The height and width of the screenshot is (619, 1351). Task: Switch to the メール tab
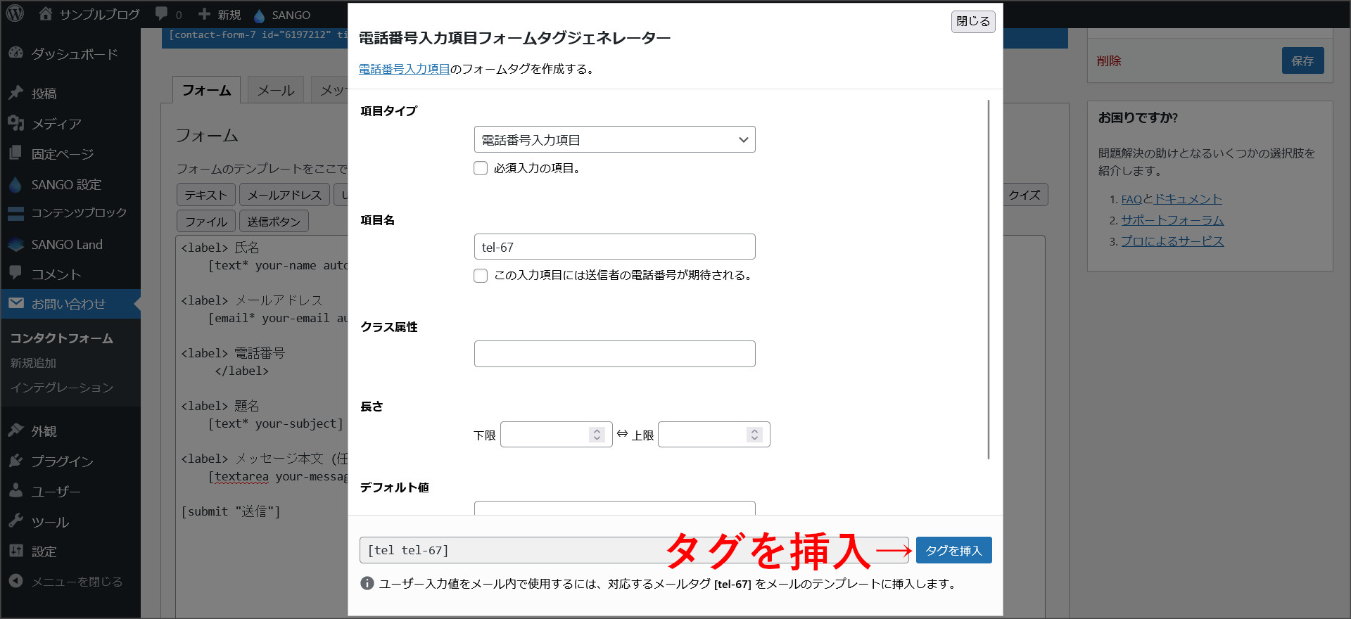pos(276,90)
